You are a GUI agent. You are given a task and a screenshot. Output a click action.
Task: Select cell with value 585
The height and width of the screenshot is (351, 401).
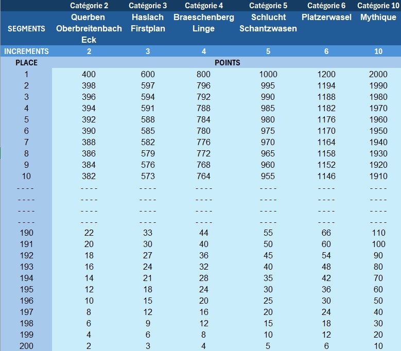tap(148, 131)
